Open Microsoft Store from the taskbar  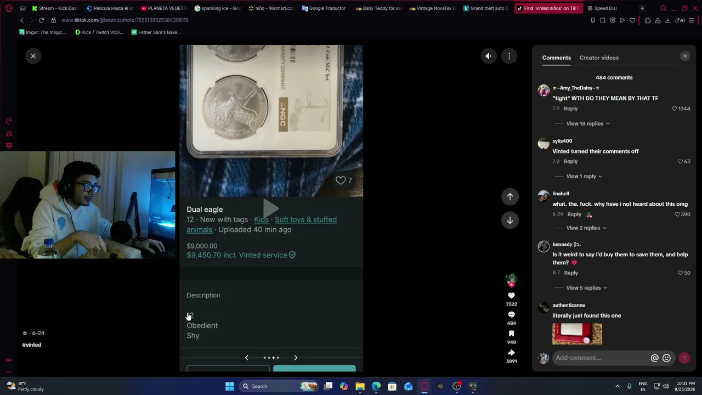392,386
